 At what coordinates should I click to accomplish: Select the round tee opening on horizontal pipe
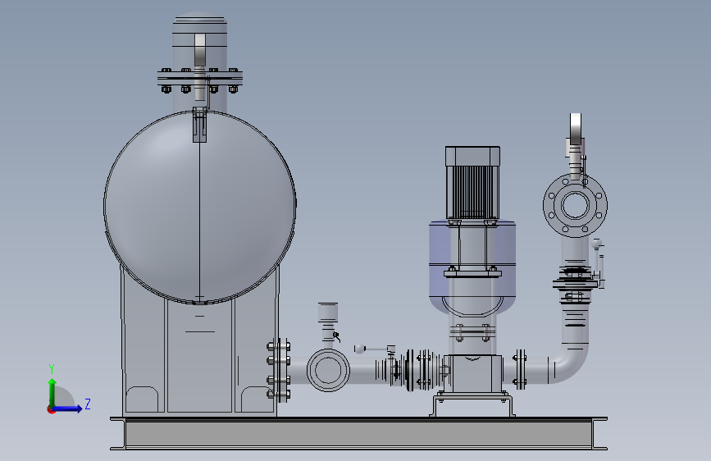328,370
